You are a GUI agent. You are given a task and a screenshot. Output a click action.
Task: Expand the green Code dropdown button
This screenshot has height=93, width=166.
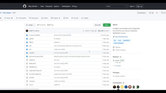[107, 25]
